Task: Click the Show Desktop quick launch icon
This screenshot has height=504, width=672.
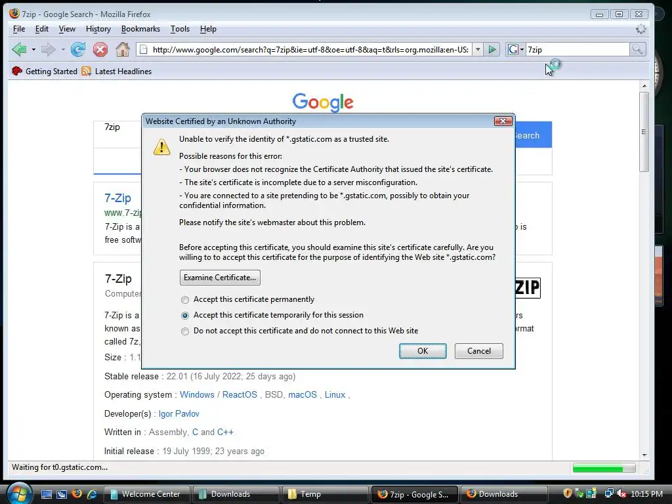Action: 47,494
